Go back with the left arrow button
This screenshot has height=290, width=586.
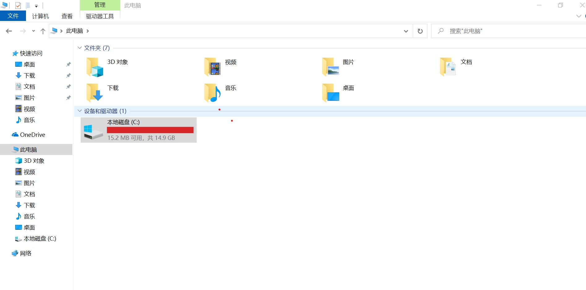(9, 31)
